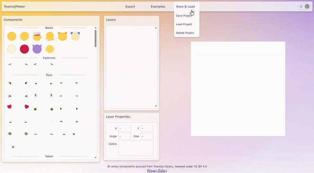Image resolution: width=314 pixels, height=173 pixels.
Task: Open the Privacy Policy link
Action: pos(157,171)
